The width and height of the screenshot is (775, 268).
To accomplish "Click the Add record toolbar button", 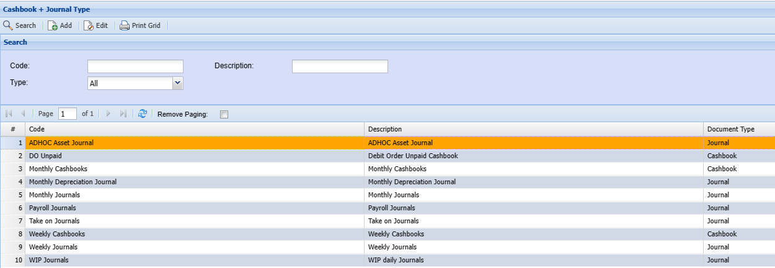I will 60,25.
